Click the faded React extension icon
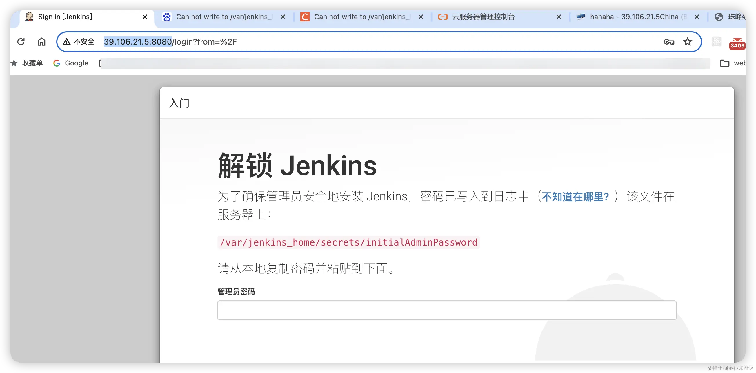Viewport: 756px width, 373px height. point(716,42)
